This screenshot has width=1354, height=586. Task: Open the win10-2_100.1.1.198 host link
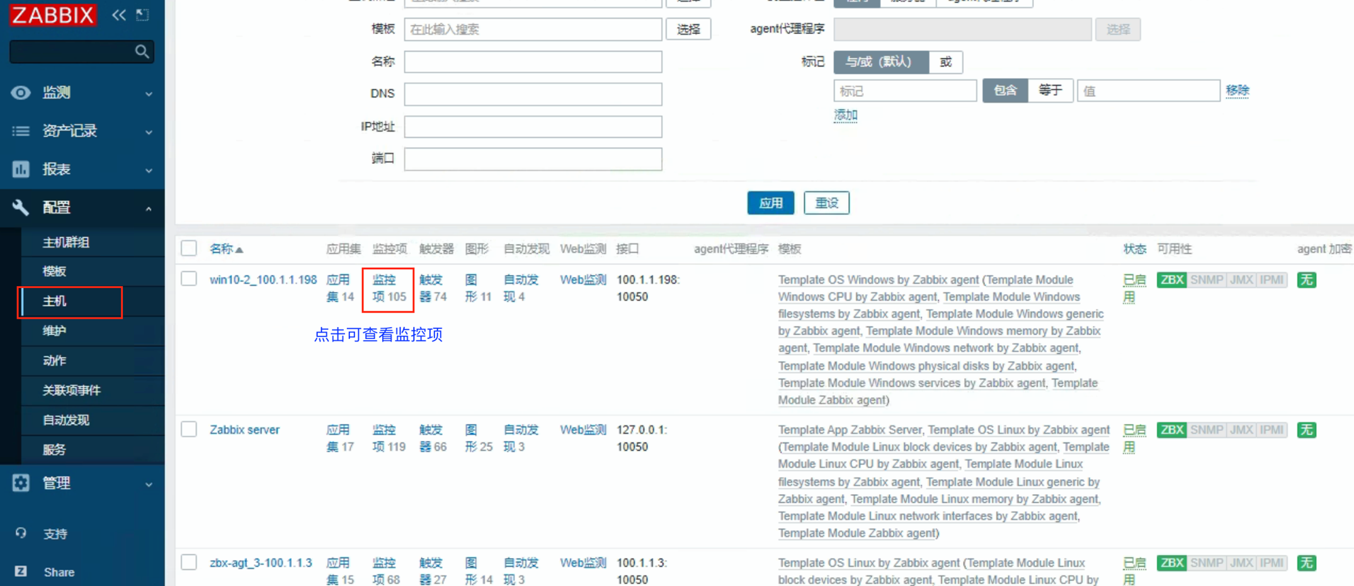[263, 280]
